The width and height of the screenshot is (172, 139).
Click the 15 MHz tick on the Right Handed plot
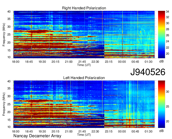coord(9,50)
